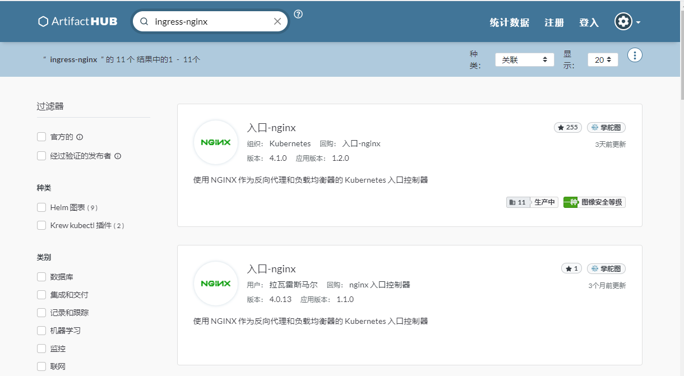Screen dimensions: 684x376
Task: Click the NGINX logo of first result
Action: (x=216, y=142)
